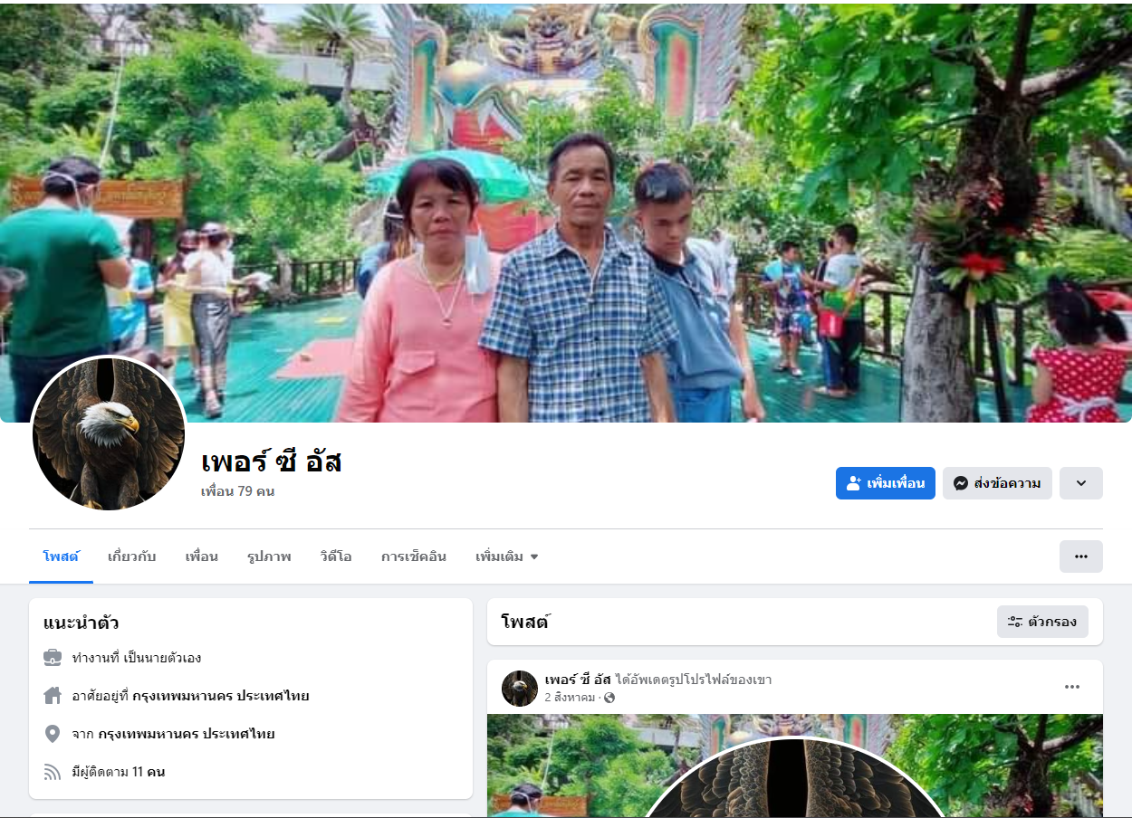Click the โพสต์ heading in posts card

click(525, 622)
